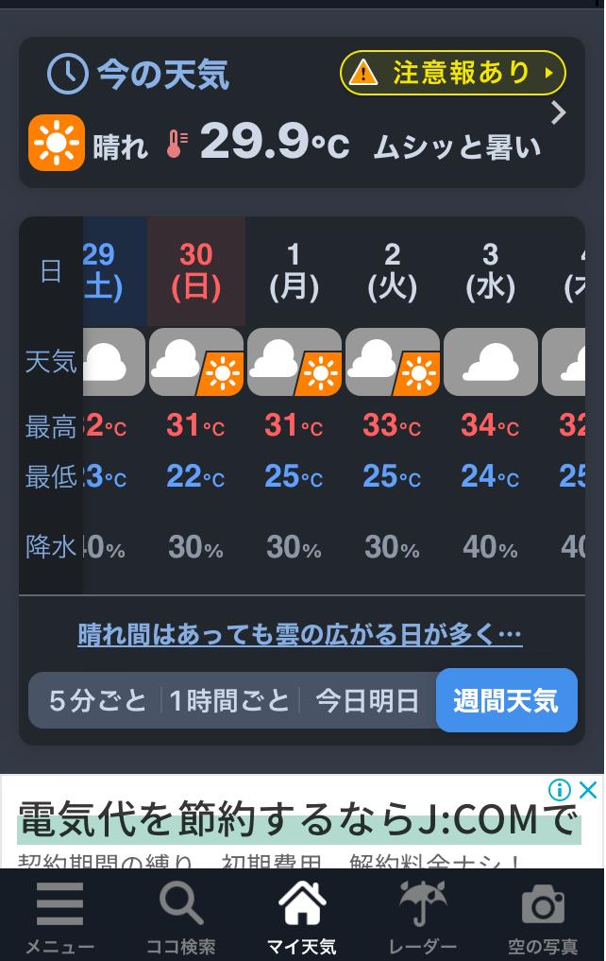Tap the sunny weather icon beside 晴れ

click(x=57, y=143)
